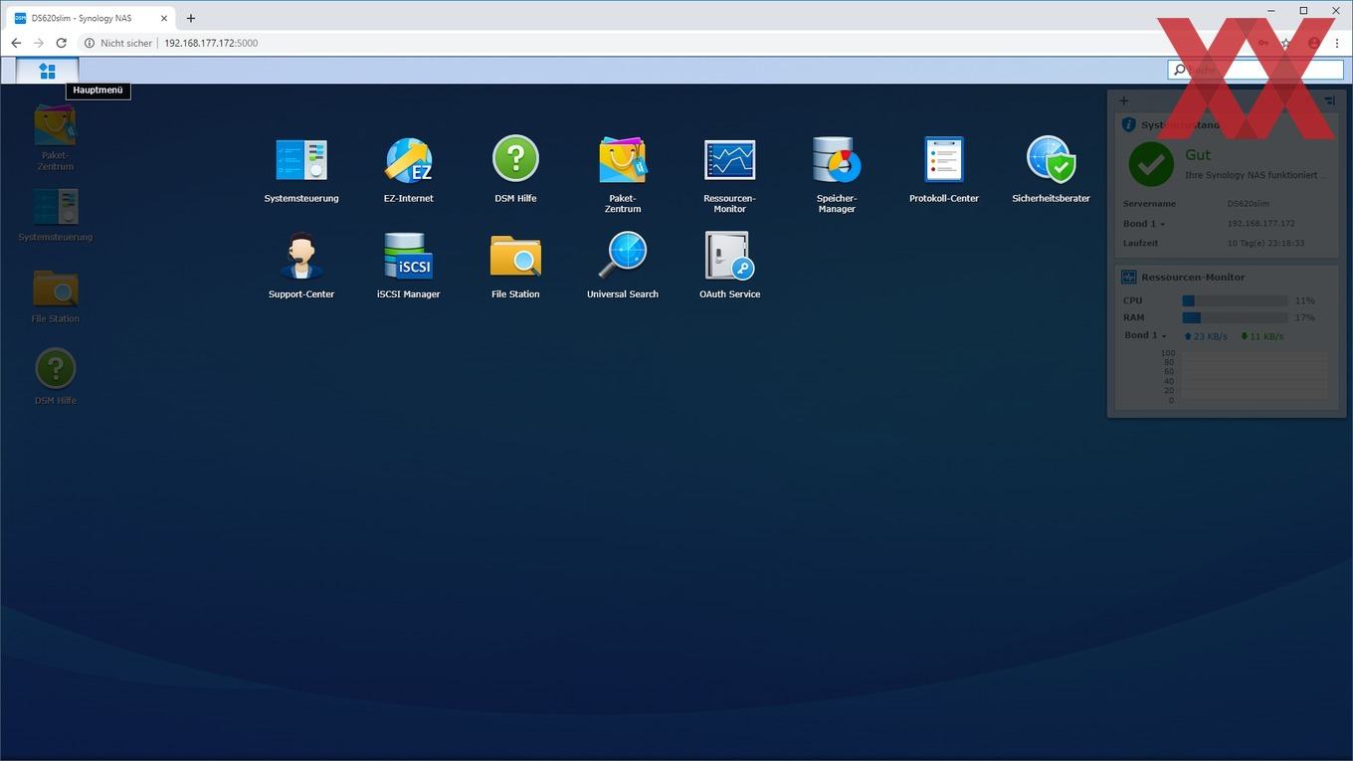This screenshot has height=761, width=1353.
Task: Launch the OAuth Service app
Action: tap(729, 265)
